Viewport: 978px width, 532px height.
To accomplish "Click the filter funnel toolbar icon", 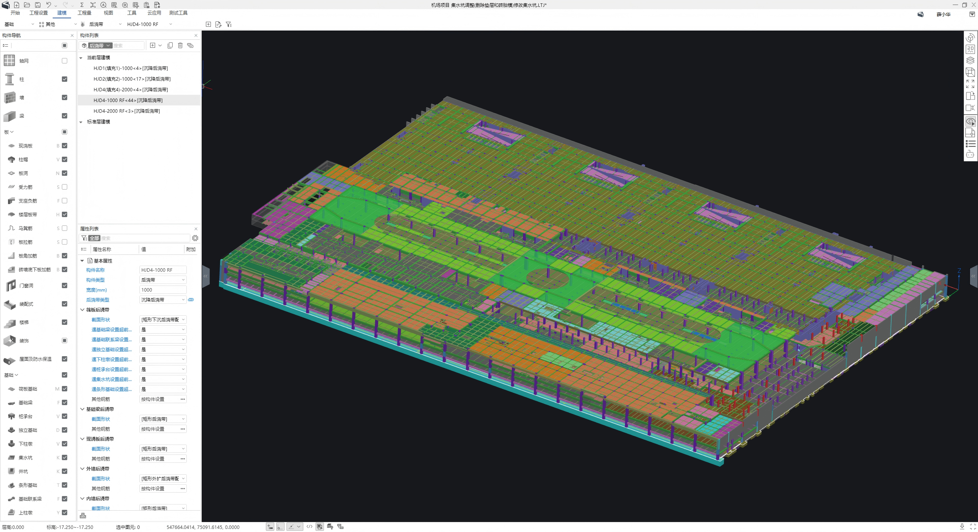I will click(x=228, y=24).
